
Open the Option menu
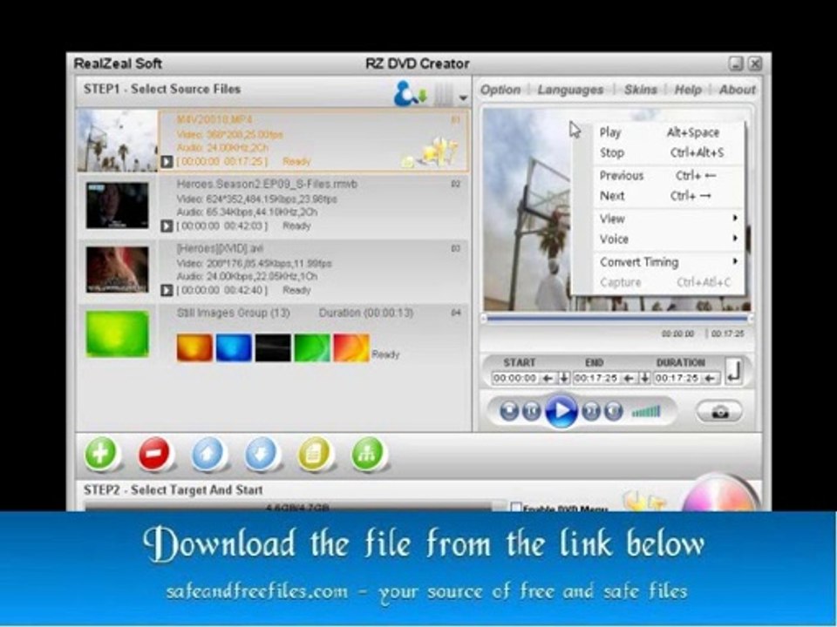[x=500, y=90]
